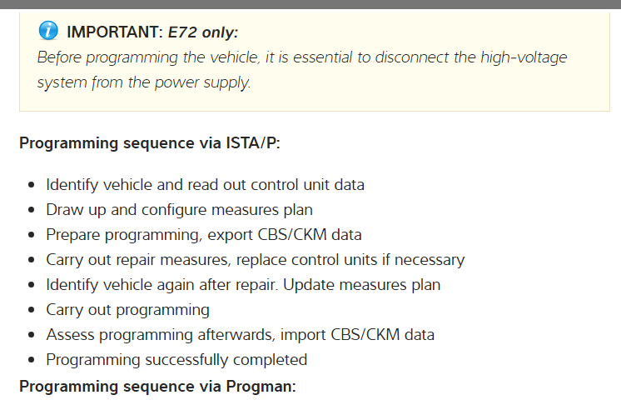The width and height of the screenshot is (621, 420).
Task: Click the bullet dot before 'Programming successfully completed'
Action: tap(31, 360)
